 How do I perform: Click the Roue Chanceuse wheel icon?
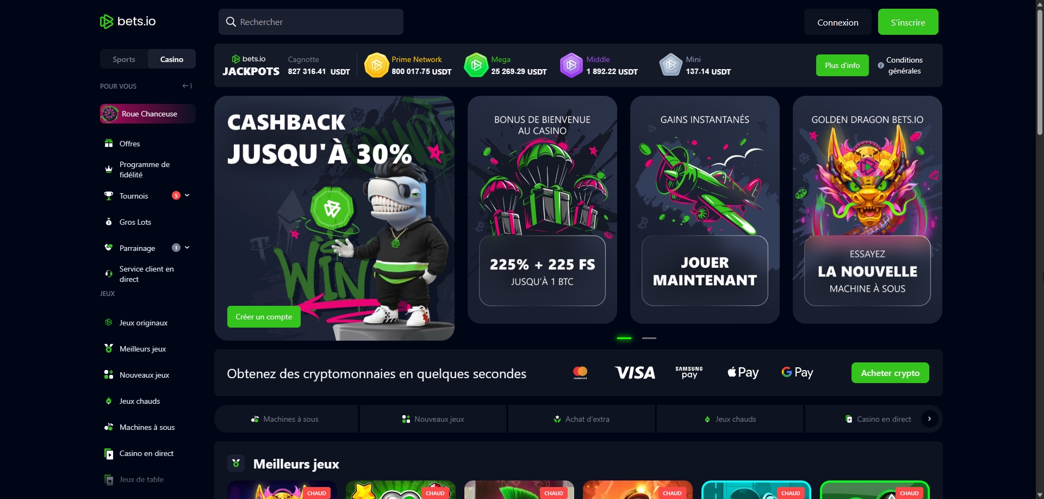110,114
